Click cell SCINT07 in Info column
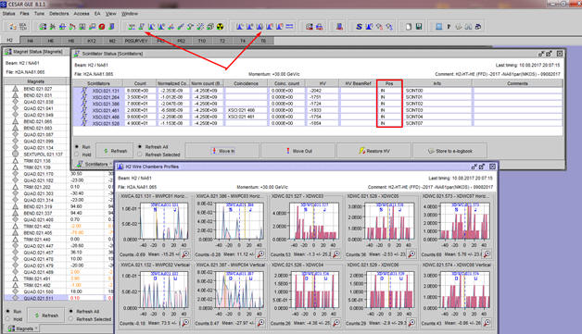Image resolution: width=582 pixels, height=334 pixels. click(x=437, y=123)
